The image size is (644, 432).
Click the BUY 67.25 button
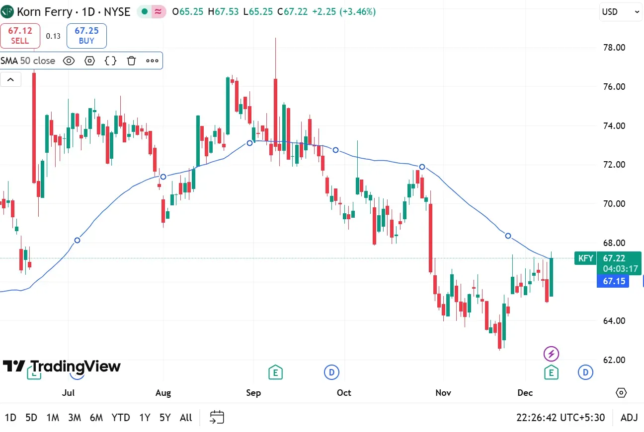coord(86,36)
